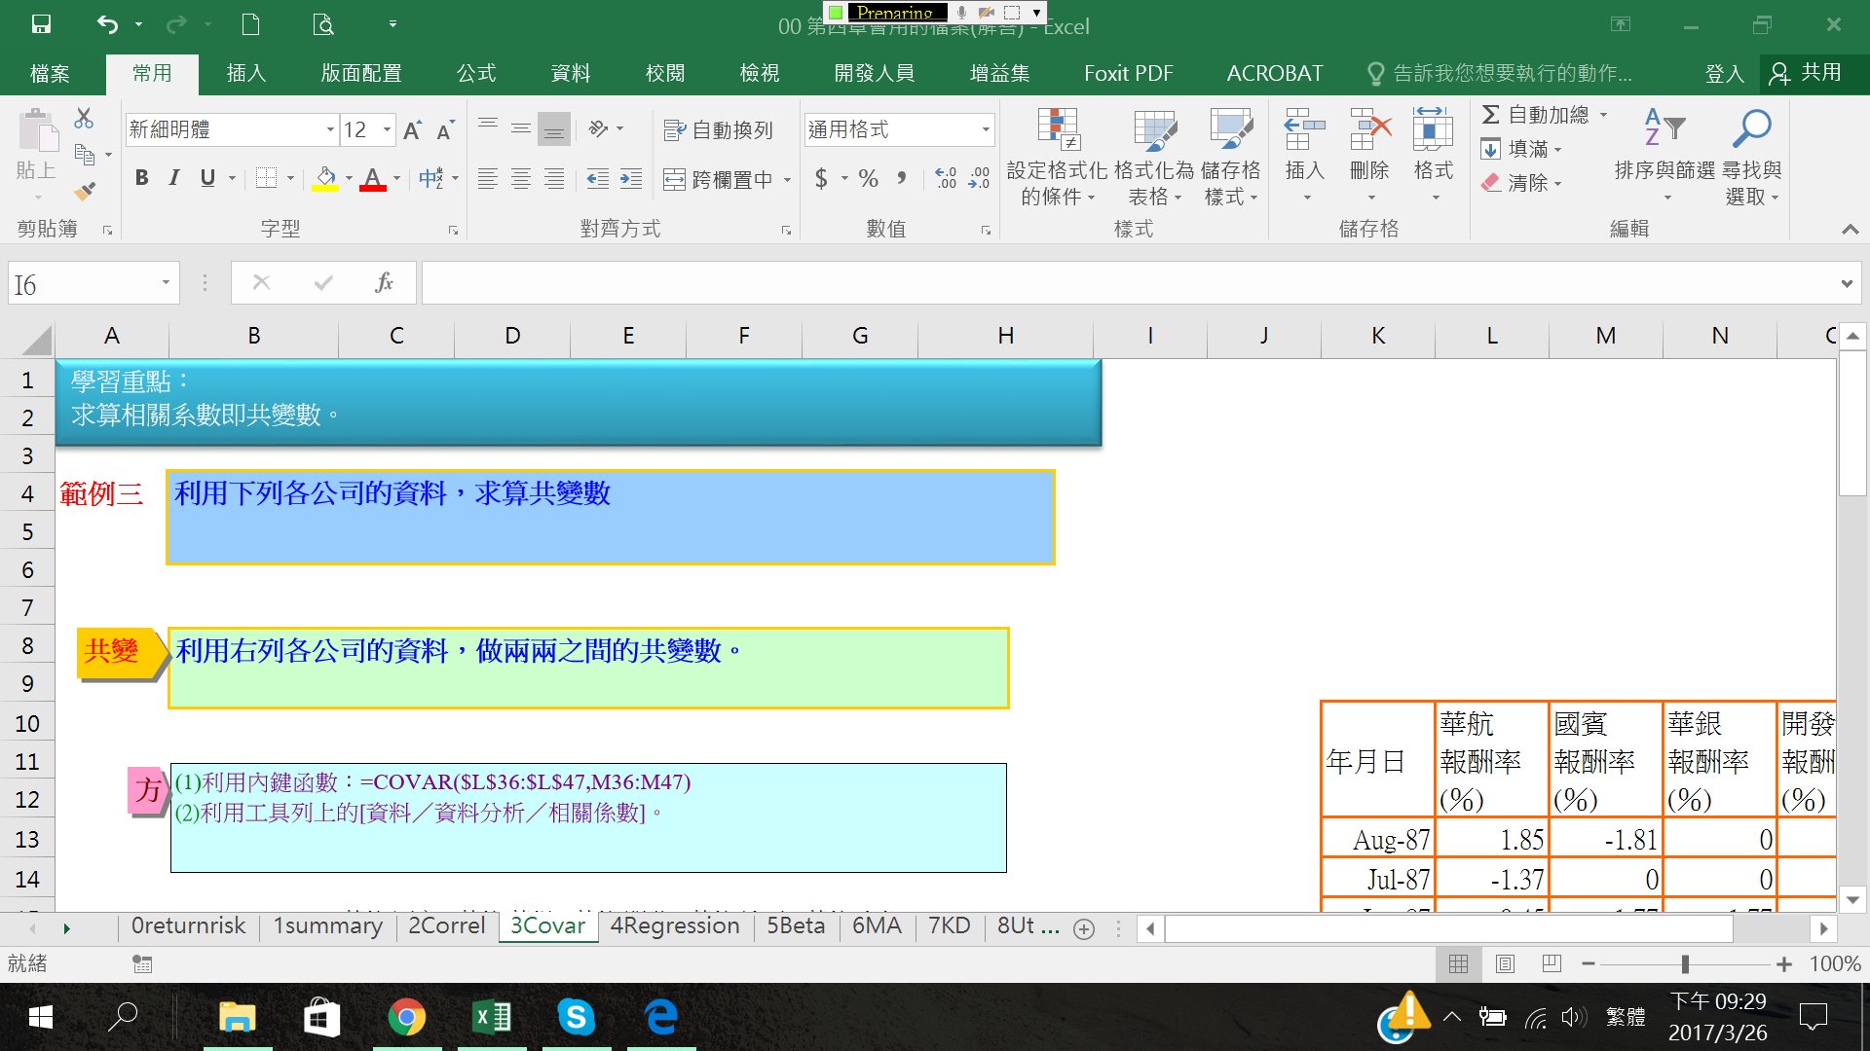Screen dimensions: 1870x1051
Task: Collapse the ribbon with the chevron
Action: (x=1850, y=229)
